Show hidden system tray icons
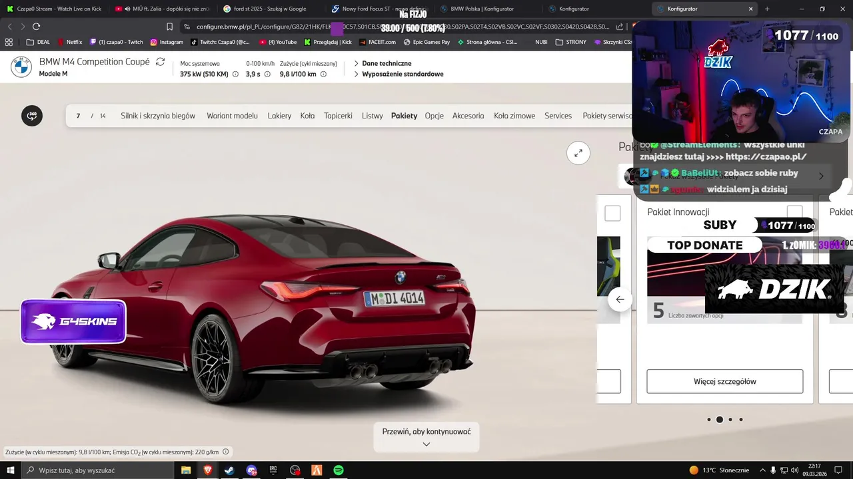The width and height of the screenshot is (853, 479). [762, 470]
